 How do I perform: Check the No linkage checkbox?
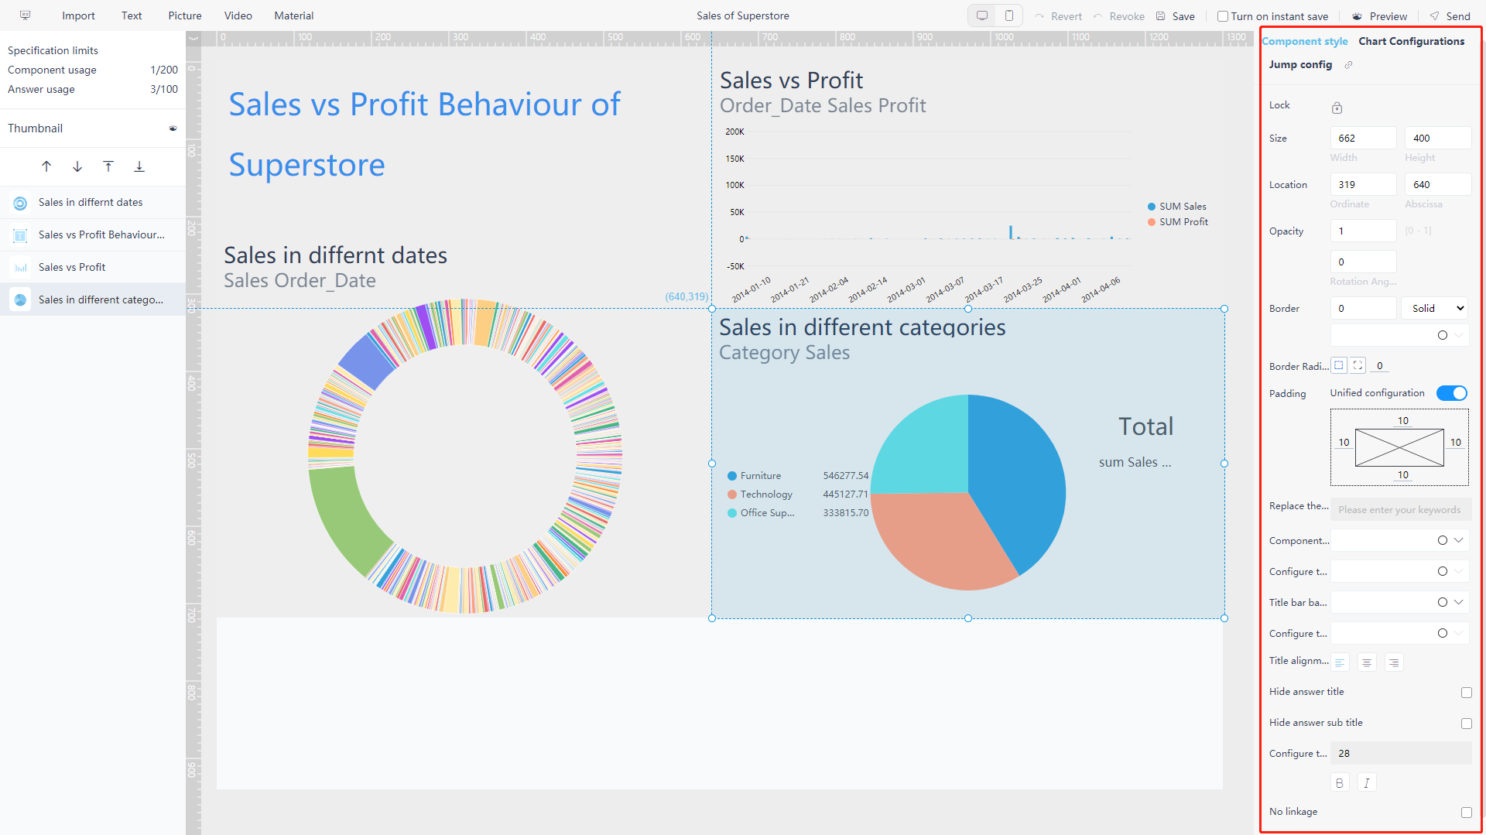[1467, 813]
